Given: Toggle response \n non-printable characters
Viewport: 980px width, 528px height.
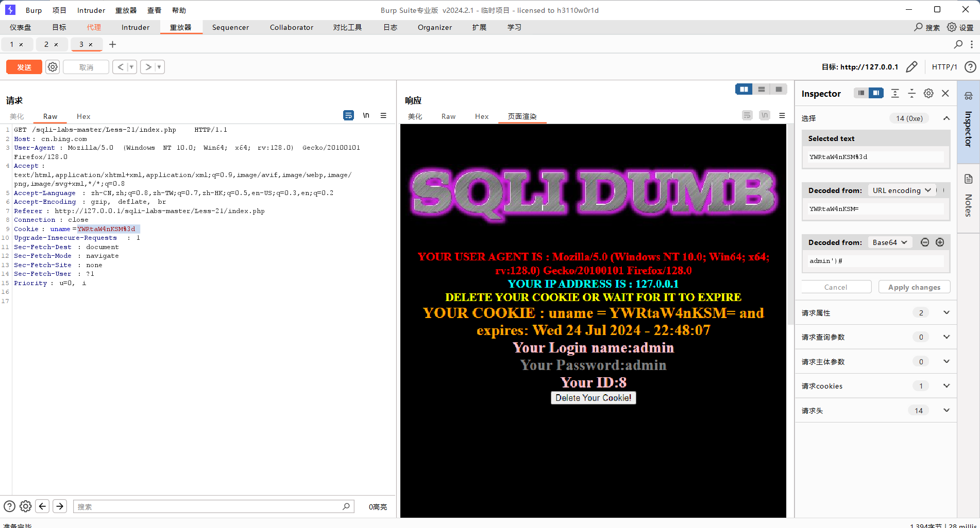Looking at the screenshot, I should tap(765, 115).
